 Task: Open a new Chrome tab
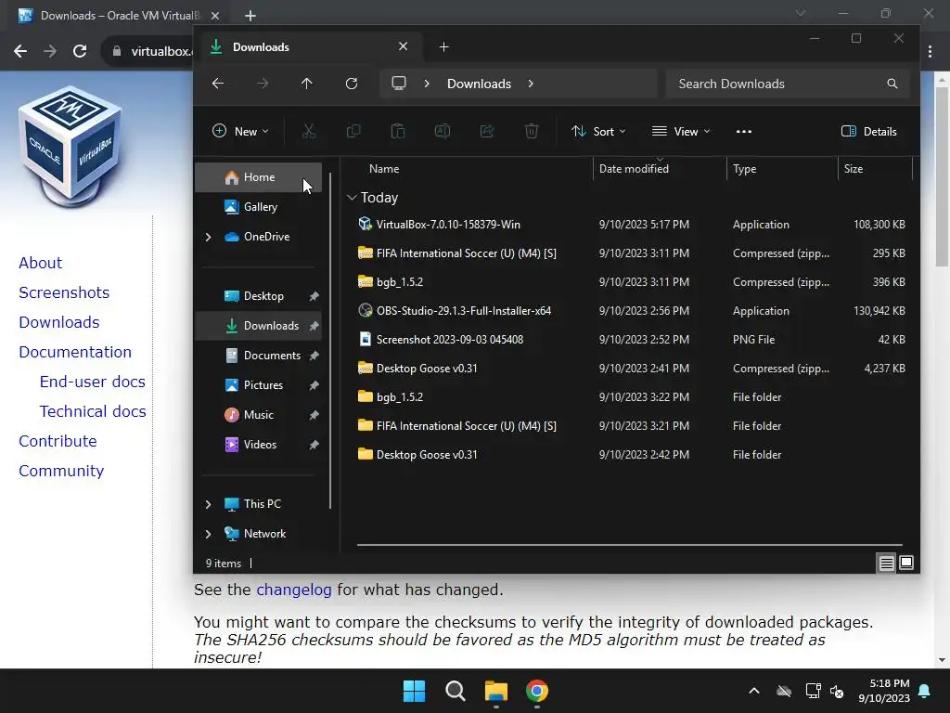pos(250,16)
